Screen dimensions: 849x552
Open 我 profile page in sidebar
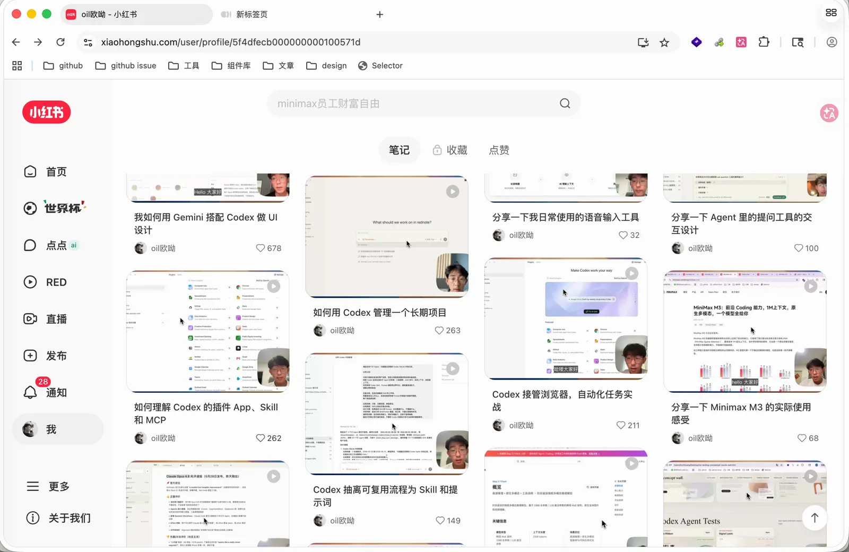57,429
